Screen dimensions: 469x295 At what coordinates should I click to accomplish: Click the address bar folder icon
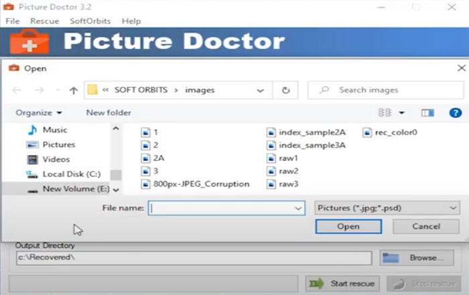(x=92, y=90)
